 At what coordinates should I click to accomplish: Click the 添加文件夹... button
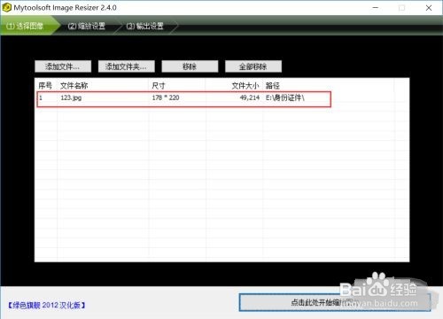126,66
